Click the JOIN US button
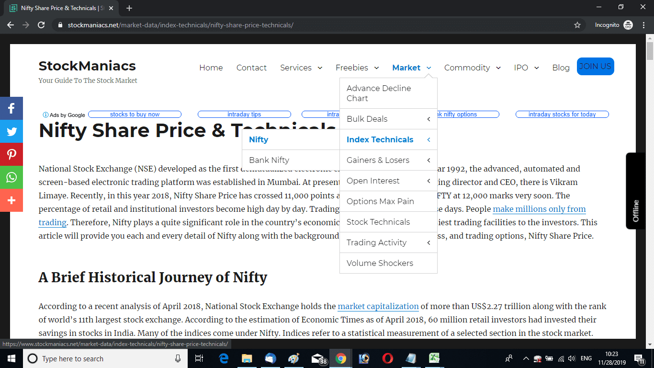Image resolution: width=654 pixels, height=368 pixels. (595, 66)
